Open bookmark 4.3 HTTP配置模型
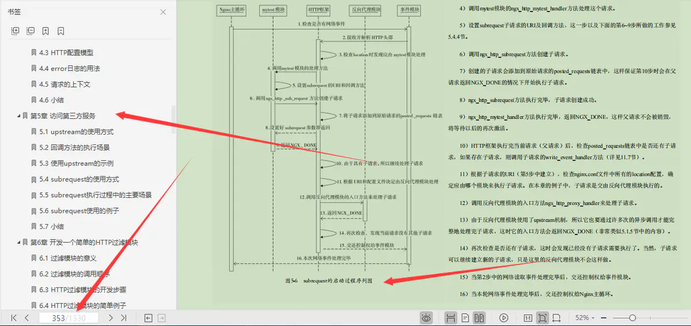Image resolution: width=691 pixels, height=326 pixels. point(66,52)
